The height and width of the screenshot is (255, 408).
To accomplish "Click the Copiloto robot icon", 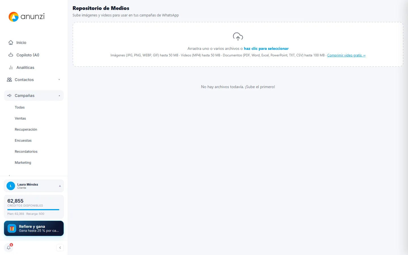I will coord(11,55).
